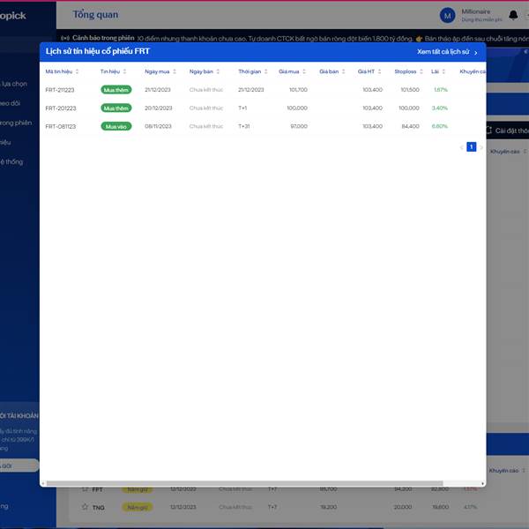The image size is (529, 529).
Task: Click profit value 6.60%
Action: 440,126
